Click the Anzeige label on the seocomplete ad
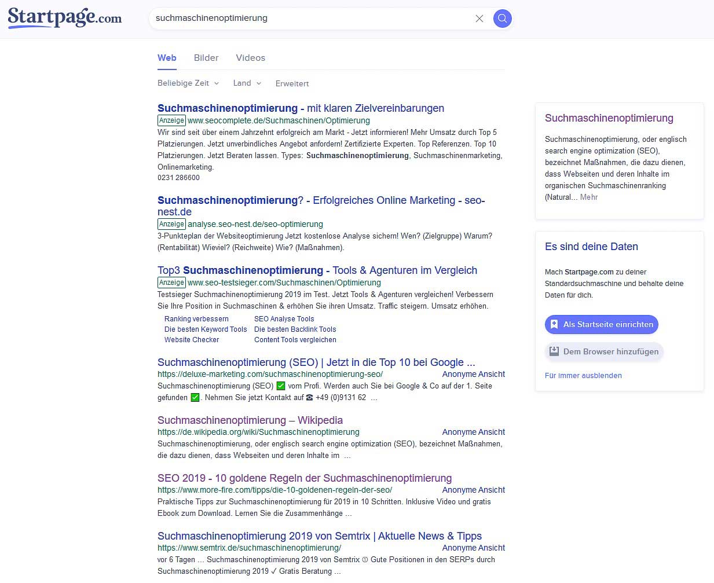 click(171, 120)
